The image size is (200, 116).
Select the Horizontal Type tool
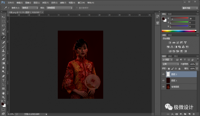point(3,80)
